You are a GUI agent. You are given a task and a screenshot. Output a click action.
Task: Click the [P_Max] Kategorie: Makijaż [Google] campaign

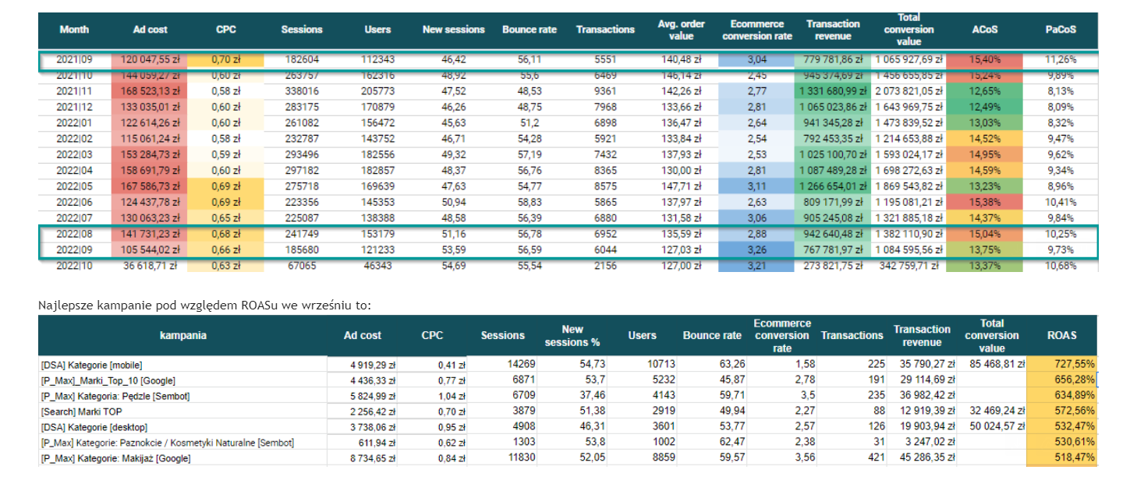pyautogui.click(x=115, y=458)
